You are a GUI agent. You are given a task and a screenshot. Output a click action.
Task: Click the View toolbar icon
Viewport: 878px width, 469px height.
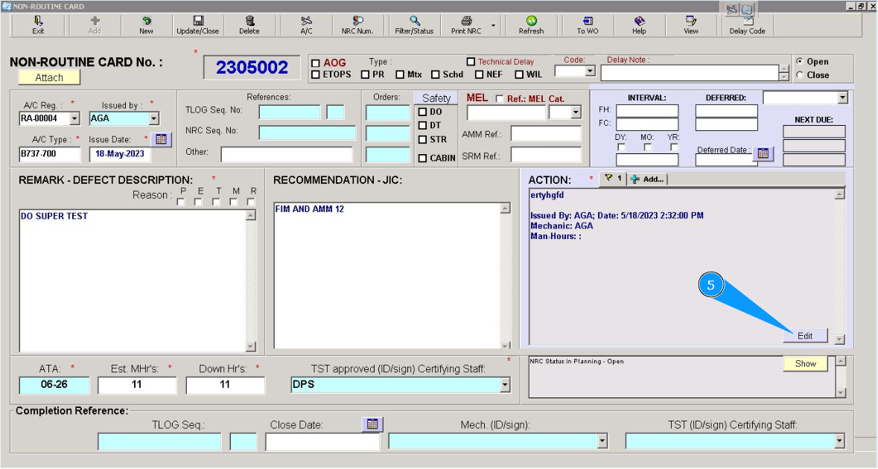(691, 22)
